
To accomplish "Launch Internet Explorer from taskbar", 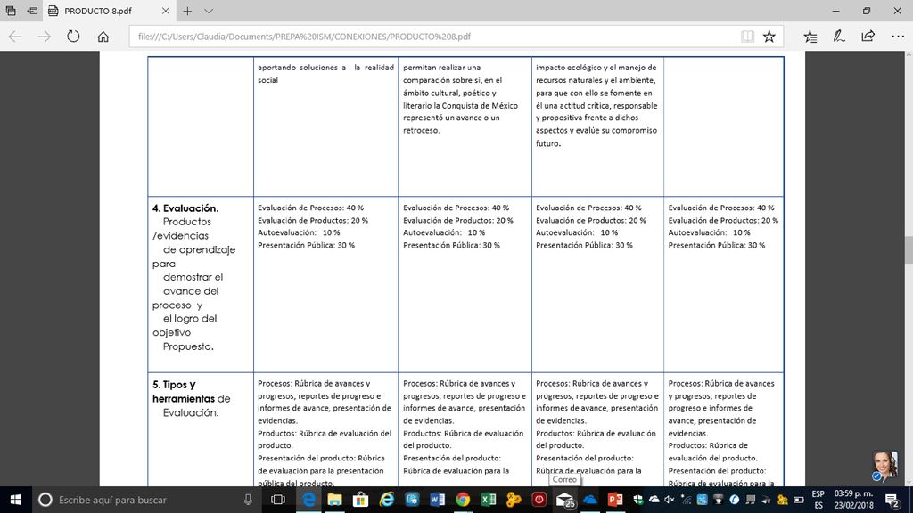I will click(387, 500).
